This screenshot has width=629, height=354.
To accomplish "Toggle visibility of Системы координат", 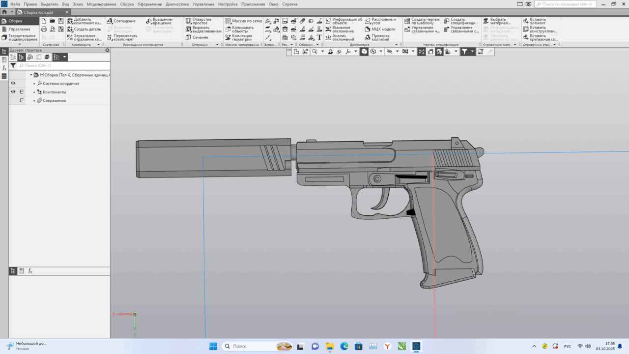I will 13,83.
